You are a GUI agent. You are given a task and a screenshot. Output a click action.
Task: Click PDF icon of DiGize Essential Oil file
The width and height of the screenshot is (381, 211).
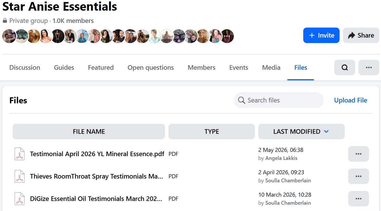tap(20, 199)
